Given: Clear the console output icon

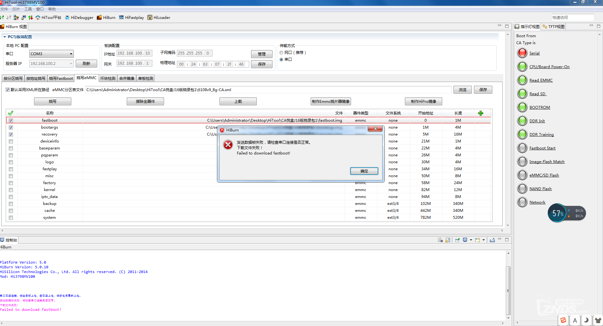Looking at the screenshot, I should [x=440, y=240].
